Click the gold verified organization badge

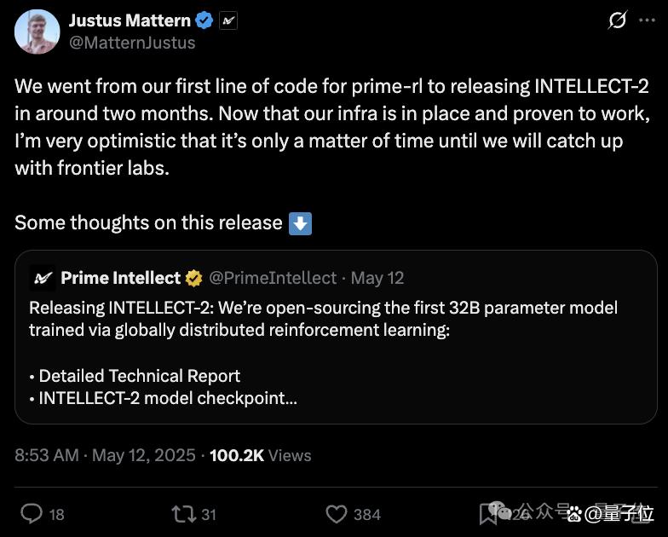pos(194,278)
